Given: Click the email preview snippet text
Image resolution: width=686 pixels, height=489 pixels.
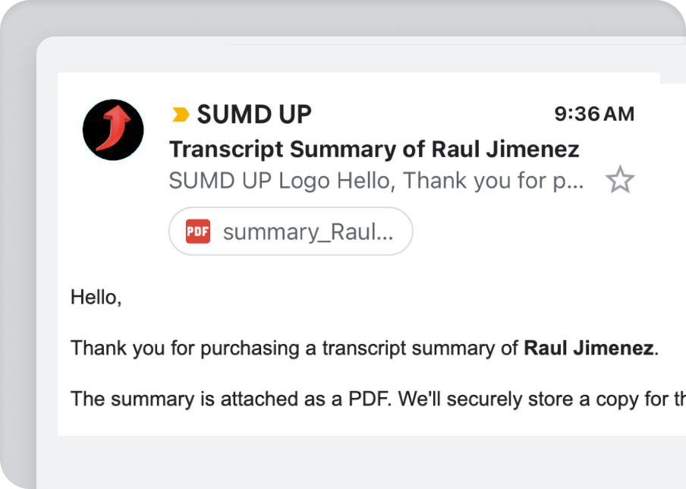Looking at the screenshot, I should 376,181.
